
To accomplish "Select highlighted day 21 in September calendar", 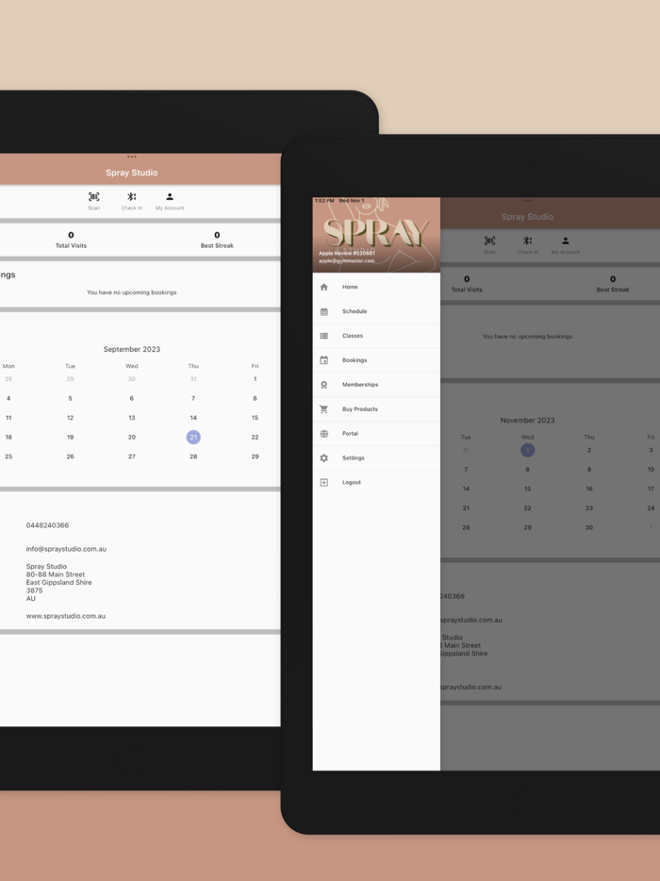I will [193, 437].
